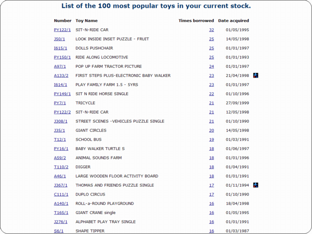
Task: Open toy number J367/1 link
Action: click(x=60, y=185)
